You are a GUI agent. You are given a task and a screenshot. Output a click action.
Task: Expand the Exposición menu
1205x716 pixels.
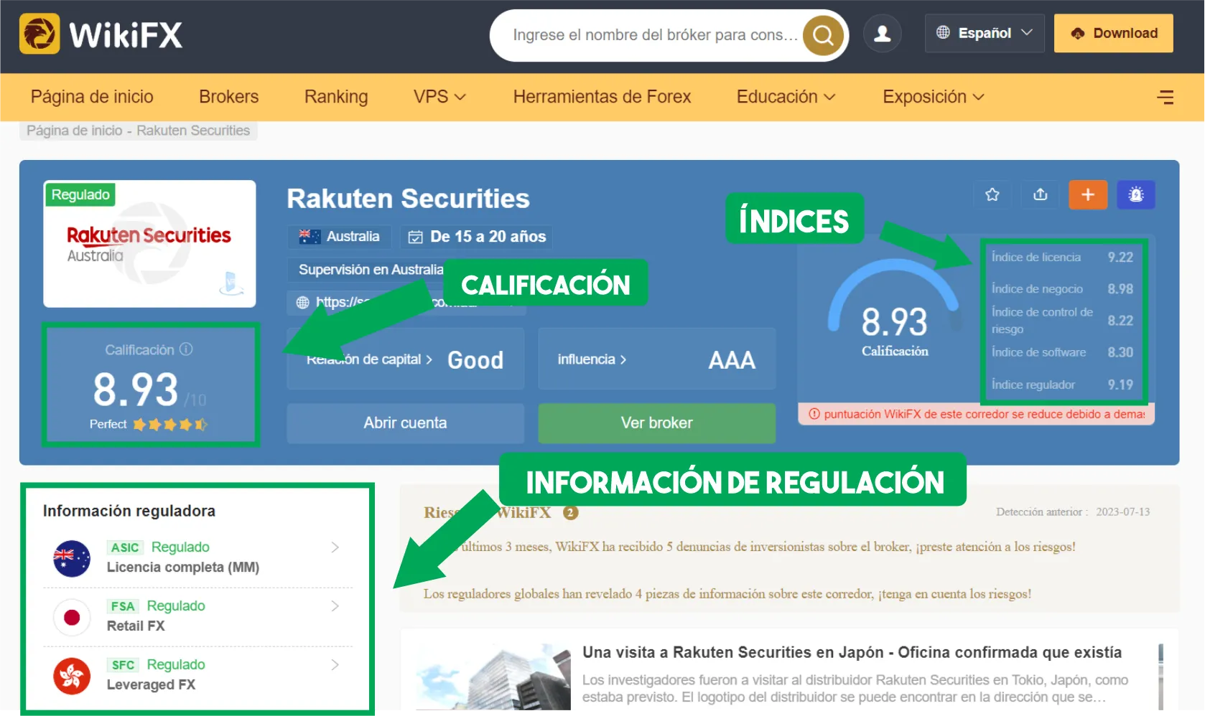pyautogui.click(x=933, y=97)
